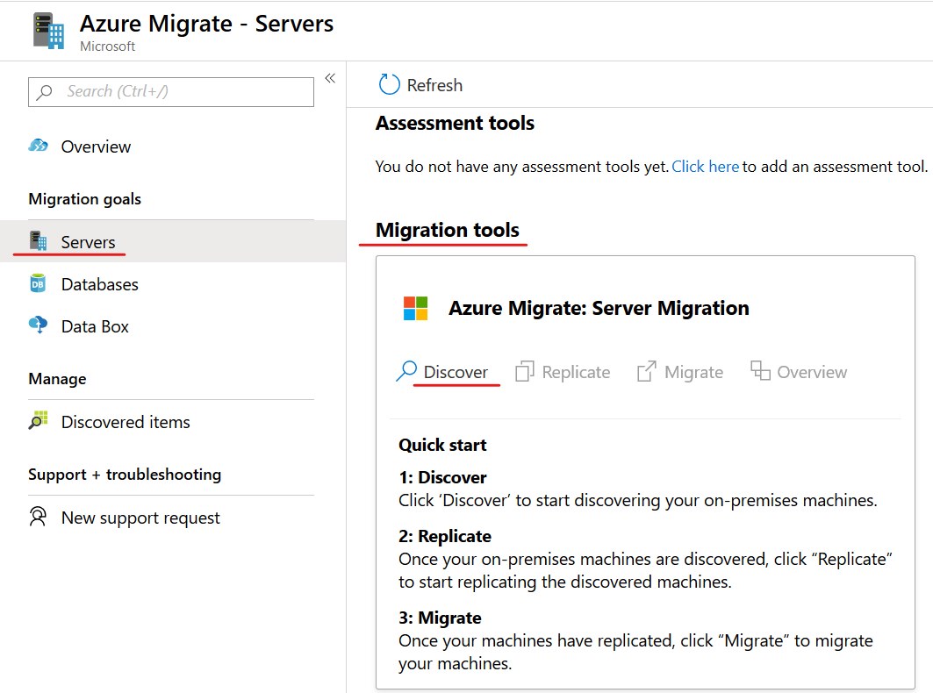Screen dimensions: 933x693
Task: Click the 'Migration tools' heading
Action: click(448, 230)
